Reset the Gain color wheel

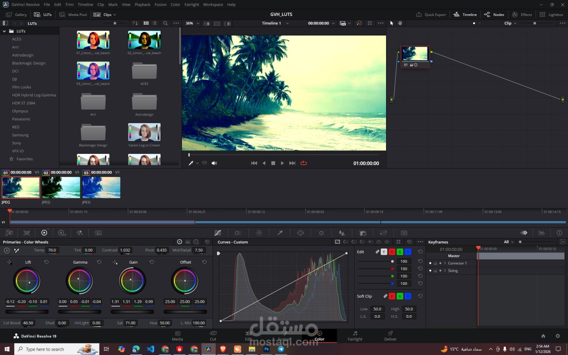pyautogui.click(x=152, y=262)
